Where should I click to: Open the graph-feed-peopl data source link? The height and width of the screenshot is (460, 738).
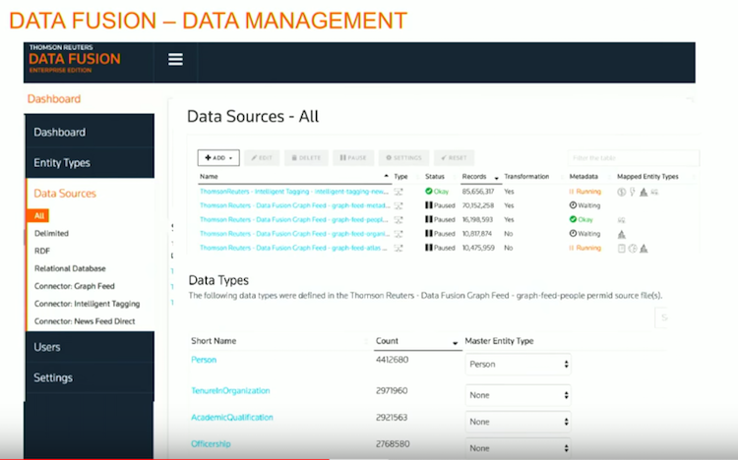(294, 219)
